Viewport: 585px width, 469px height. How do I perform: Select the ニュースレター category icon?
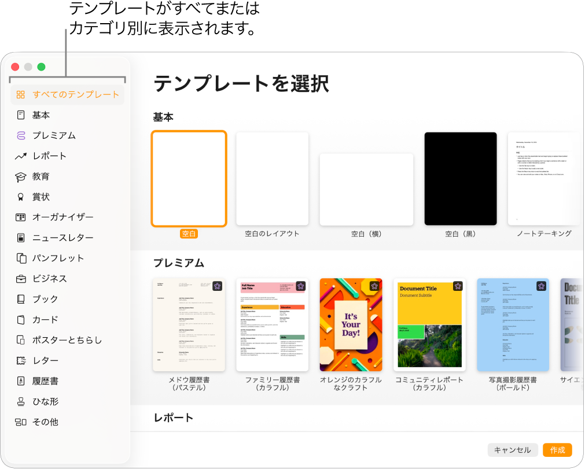[x=21, y=238]
